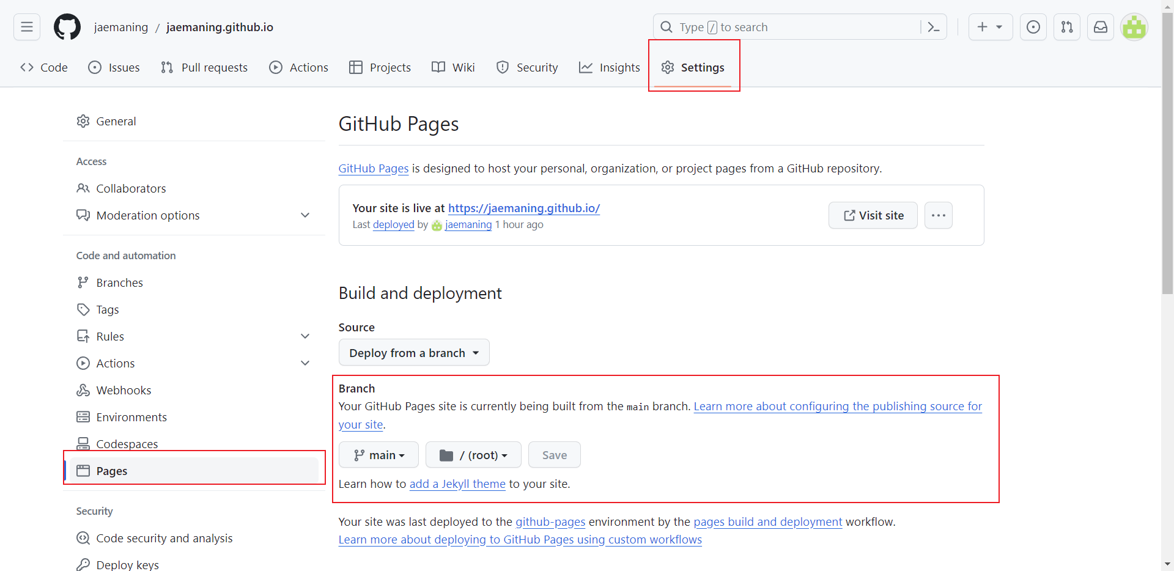Open the Wiki tab
The image size is (1174, 571).
[453, 67]
